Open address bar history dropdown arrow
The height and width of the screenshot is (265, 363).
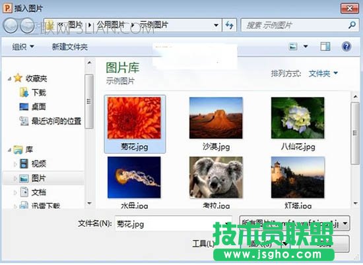216,25
